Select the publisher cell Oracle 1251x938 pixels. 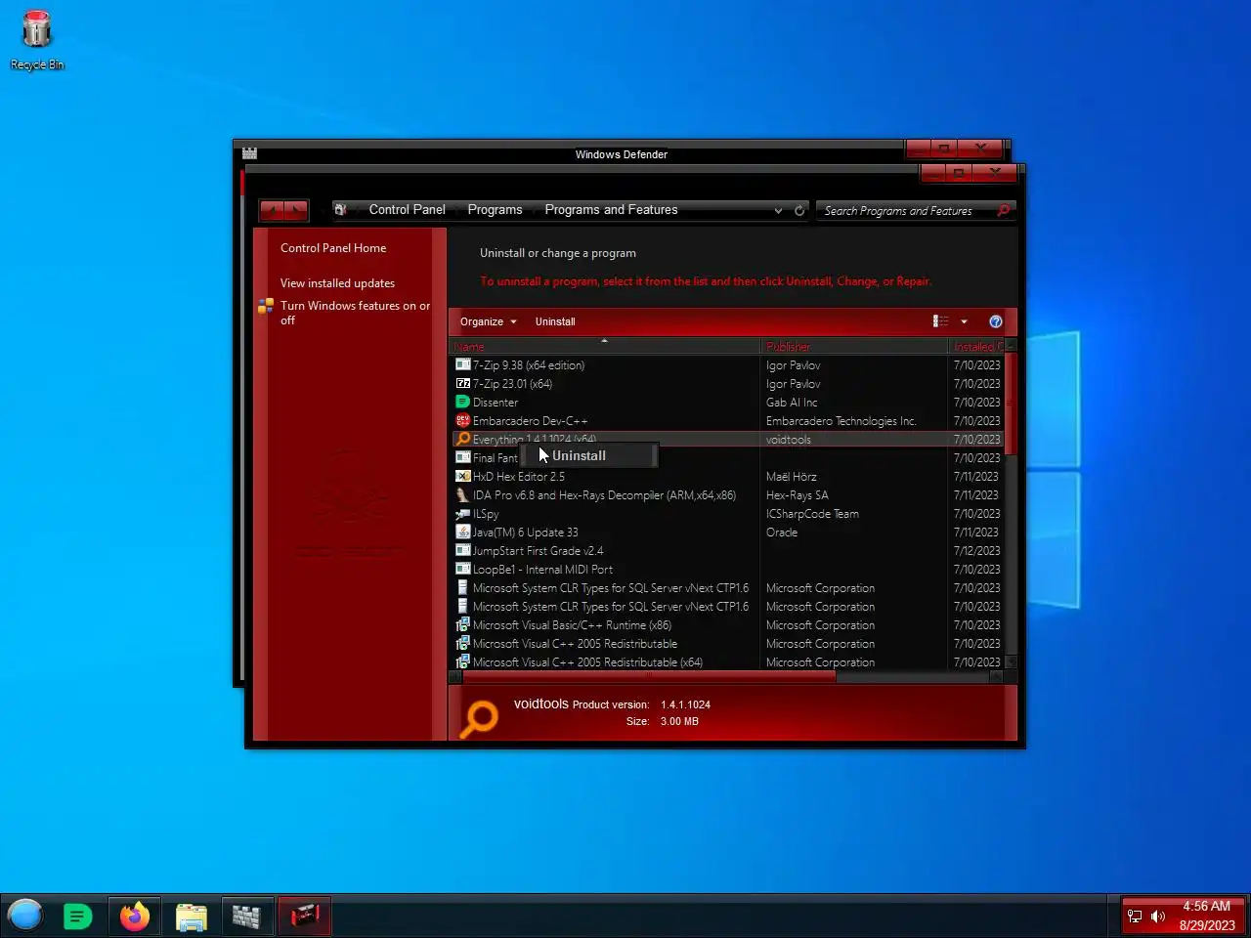(x=782, y=532)
